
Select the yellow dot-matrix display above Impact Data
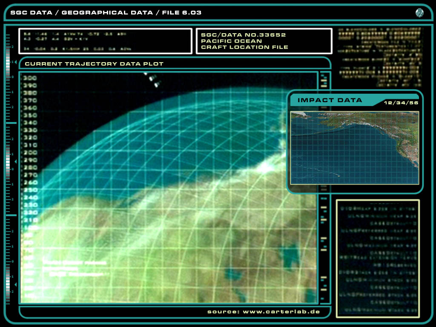coord(380,57)
